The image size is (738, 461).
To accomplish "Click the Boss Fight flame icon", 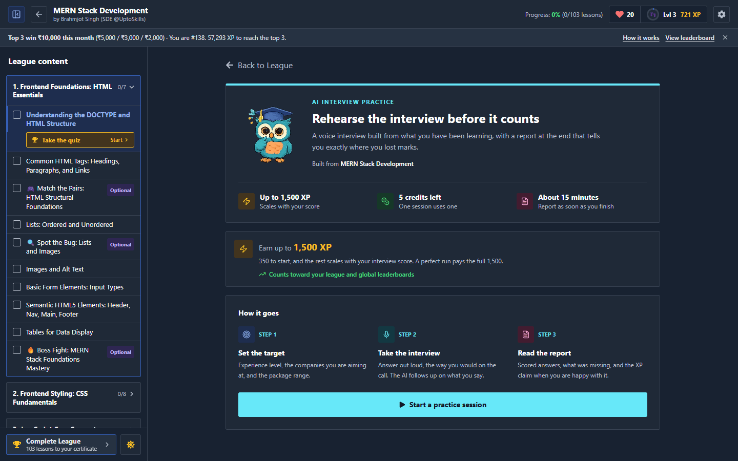I will [31, 350].
